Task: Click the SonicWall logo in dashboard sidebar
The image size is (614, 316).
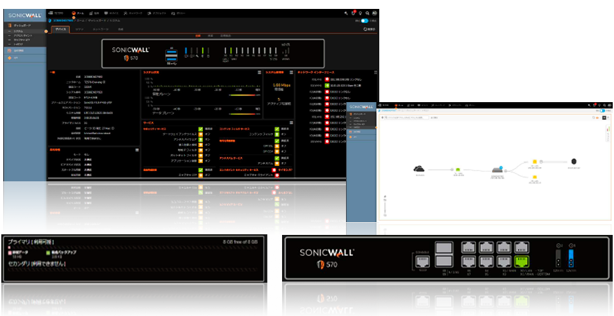Action: (25, 15)
